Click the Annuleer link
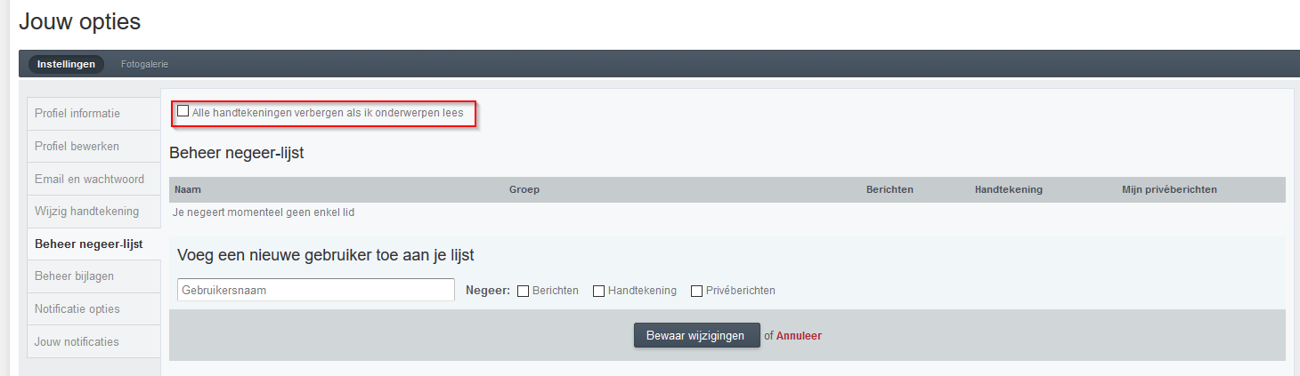The image size is (1300, 376). tap(799, 336)
